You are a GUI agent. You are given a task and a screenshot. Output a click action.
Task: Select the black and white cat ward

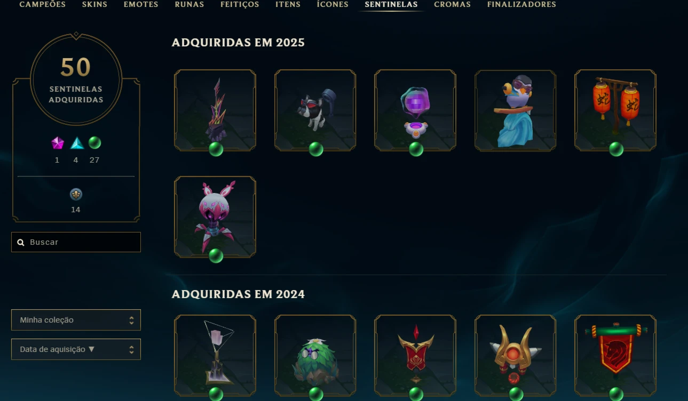(x=315, y=110)
